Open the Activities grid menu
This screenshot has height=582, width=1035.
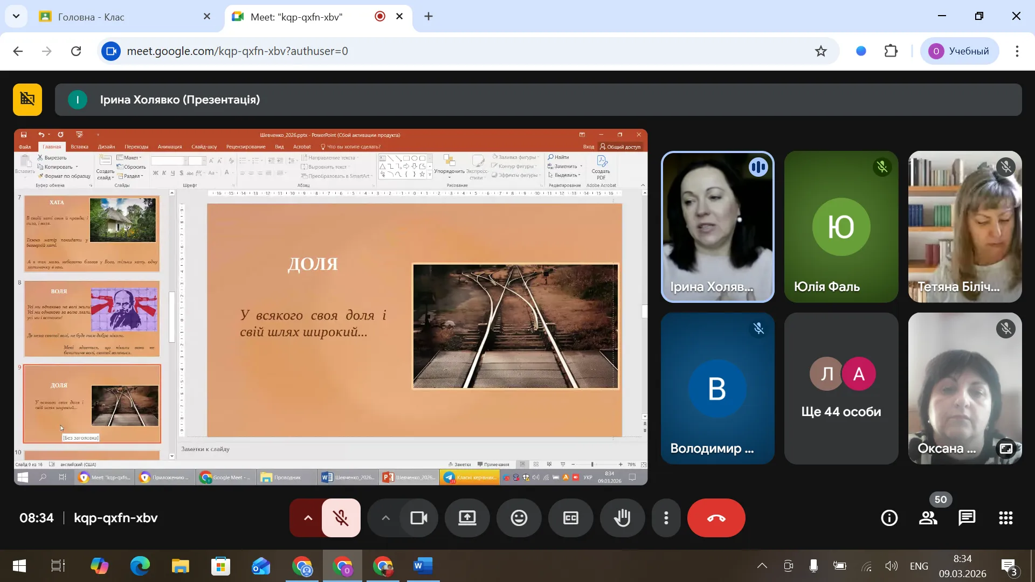(1005, 518)
